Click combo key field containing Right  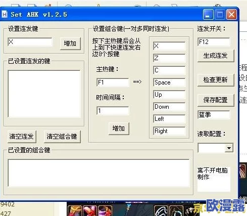point(169,131)
